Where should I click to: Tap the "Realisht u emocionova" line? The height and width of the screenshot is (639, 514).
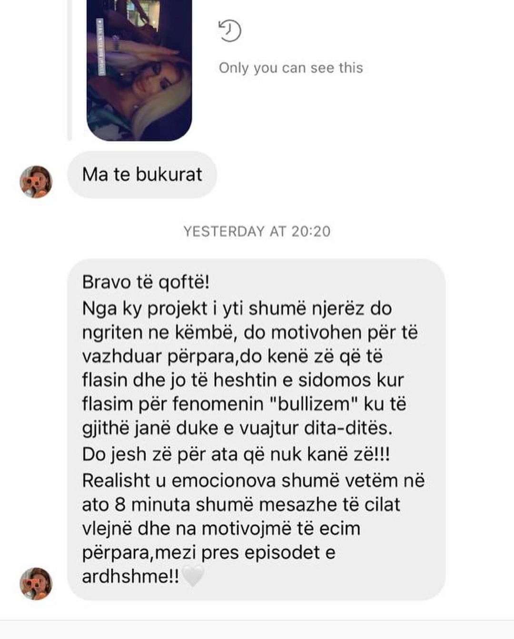(x=253, y=481)
